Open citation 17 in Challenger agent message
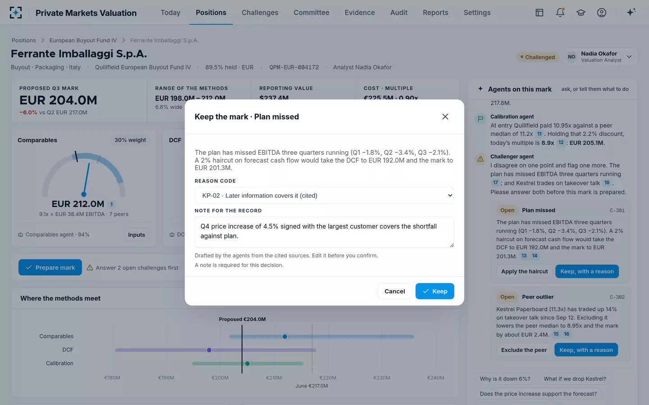 point(496,183)
